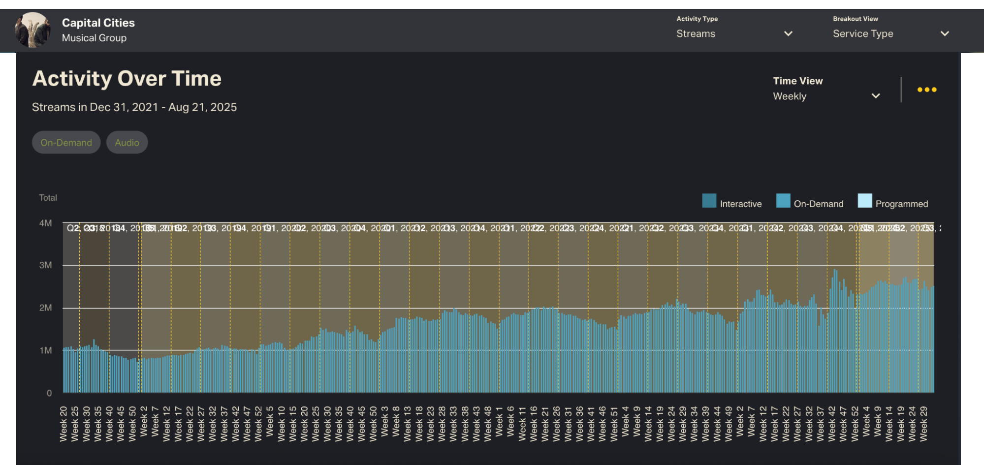This screenshot has height=465, width=984.
Task: Toggle the Audio filter chip
Action: 127,143
